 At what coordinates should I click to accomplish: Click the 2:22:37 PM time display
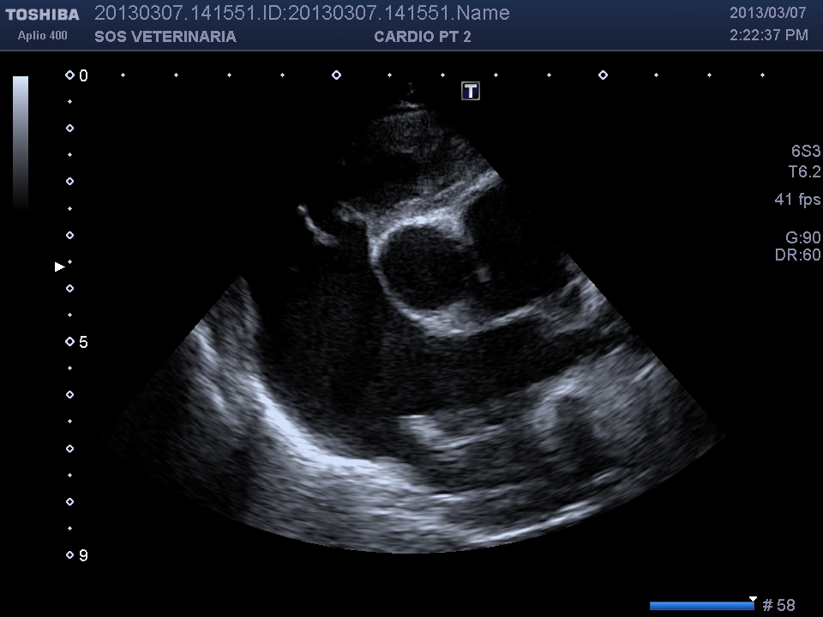pos(768,35)
